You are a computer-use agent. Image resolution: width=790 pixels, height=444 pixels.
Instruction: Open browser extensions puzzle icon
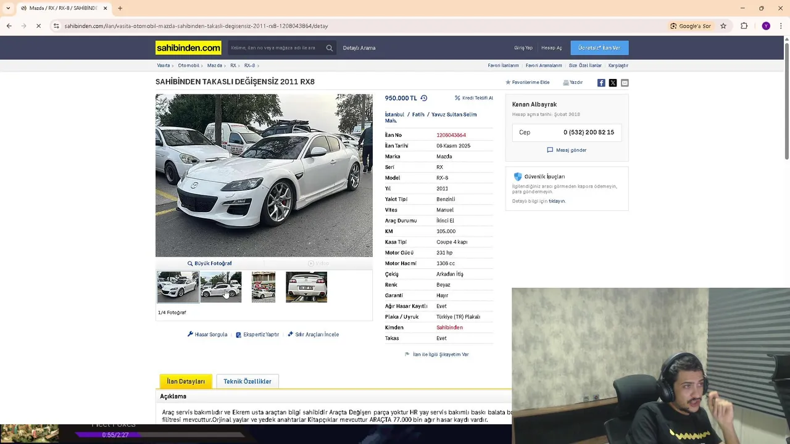pyautogui.click(x=744, y=26)
